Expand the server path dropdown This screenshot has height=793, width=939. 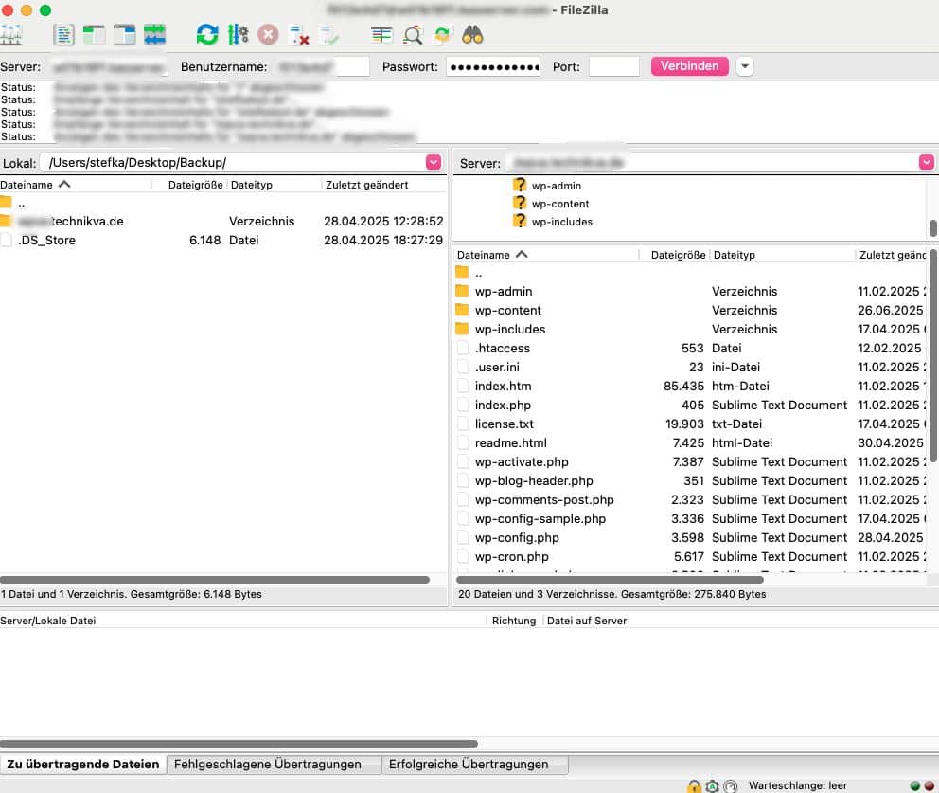pos(926,163)
